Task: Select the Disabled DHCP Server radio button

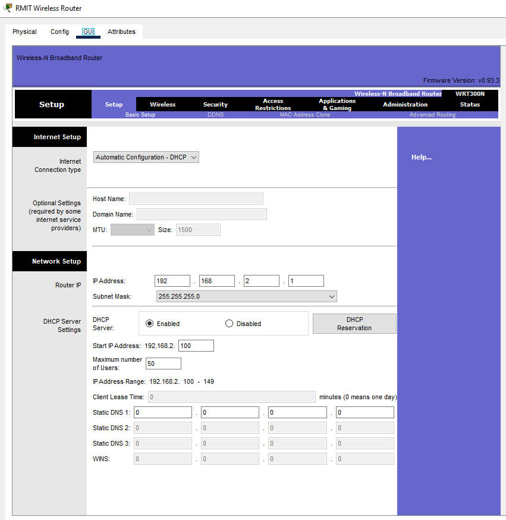Action: tap(229, 323)
